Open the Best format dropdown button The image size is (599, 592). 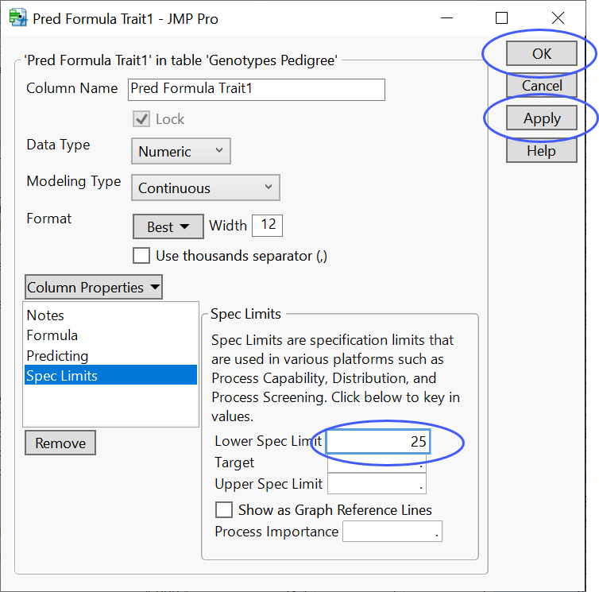[168, 226]
